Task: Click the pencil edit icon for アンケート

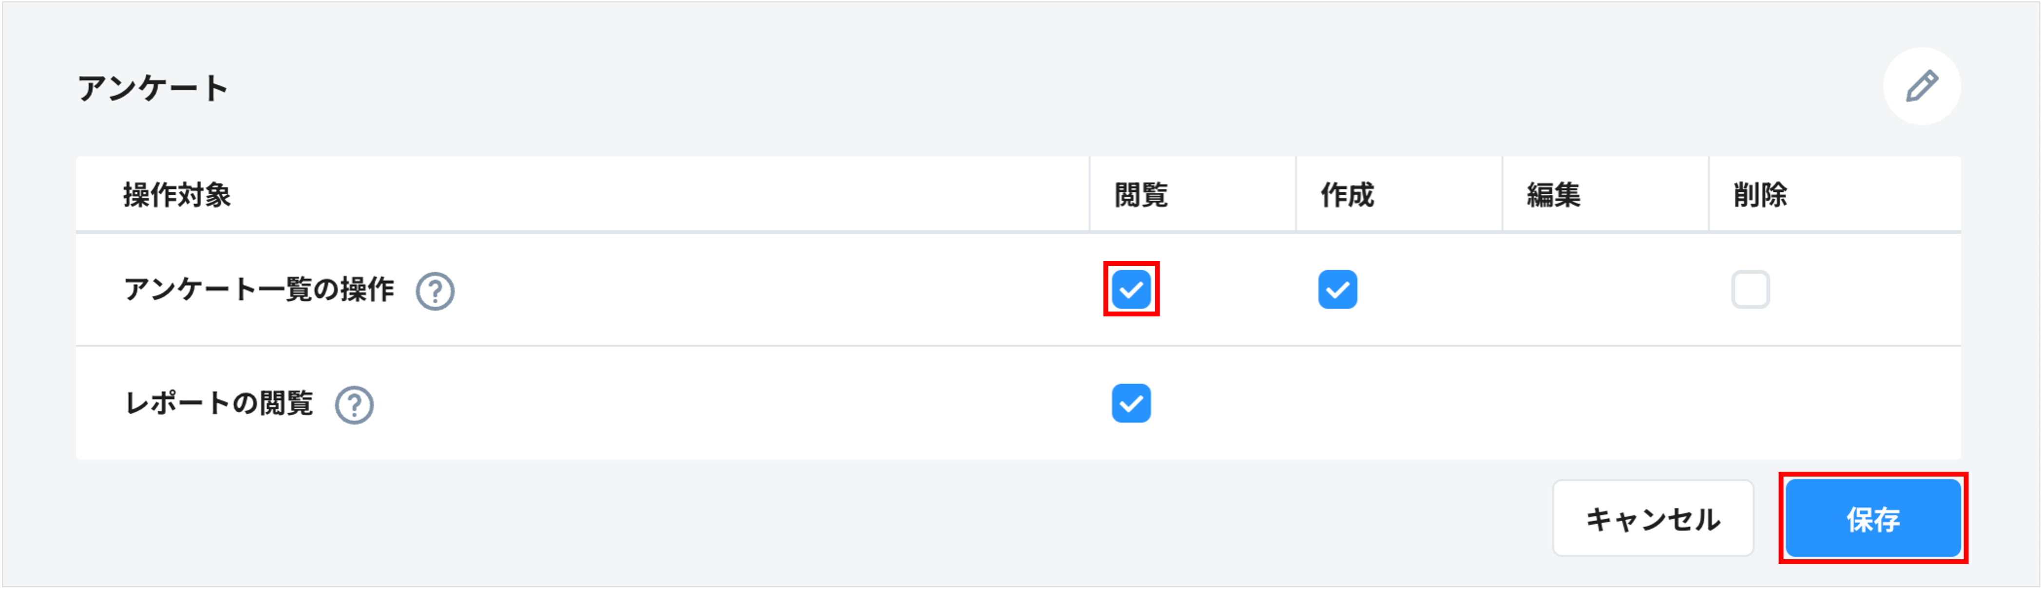Action: (1921, 86)
